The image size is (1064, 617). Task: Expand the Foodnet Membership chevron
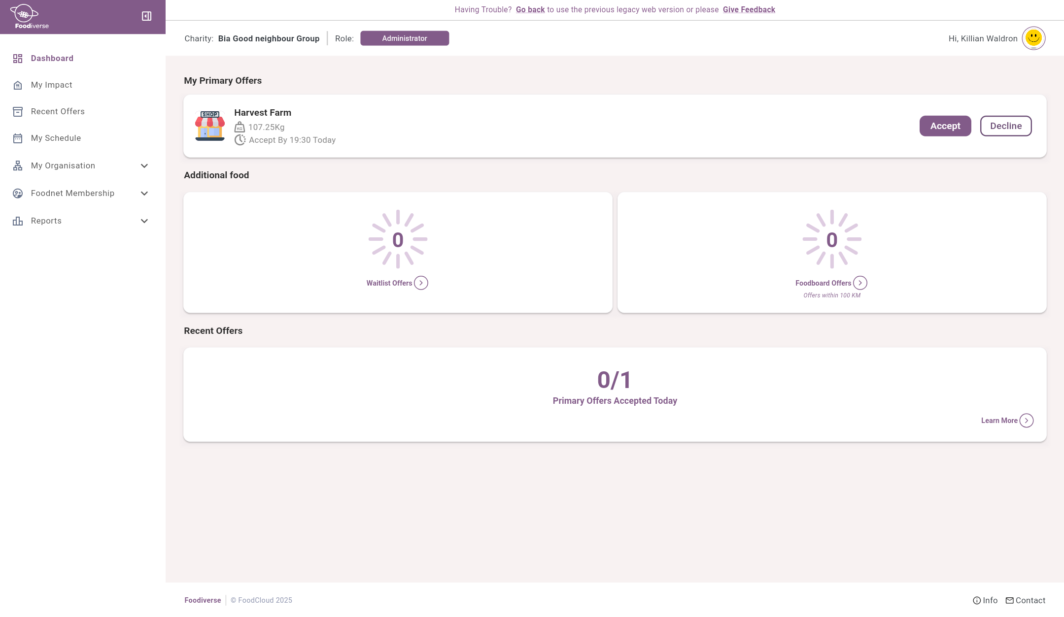click(144, 194)
